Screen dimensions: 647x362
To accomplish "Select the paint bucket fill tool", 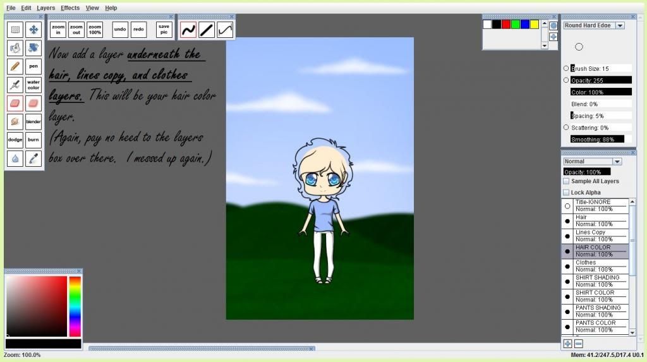I will (x=16, y=47).
